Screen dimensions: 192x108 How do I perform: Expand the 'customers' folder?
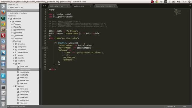pyautogui.click(x=14, y=49)
